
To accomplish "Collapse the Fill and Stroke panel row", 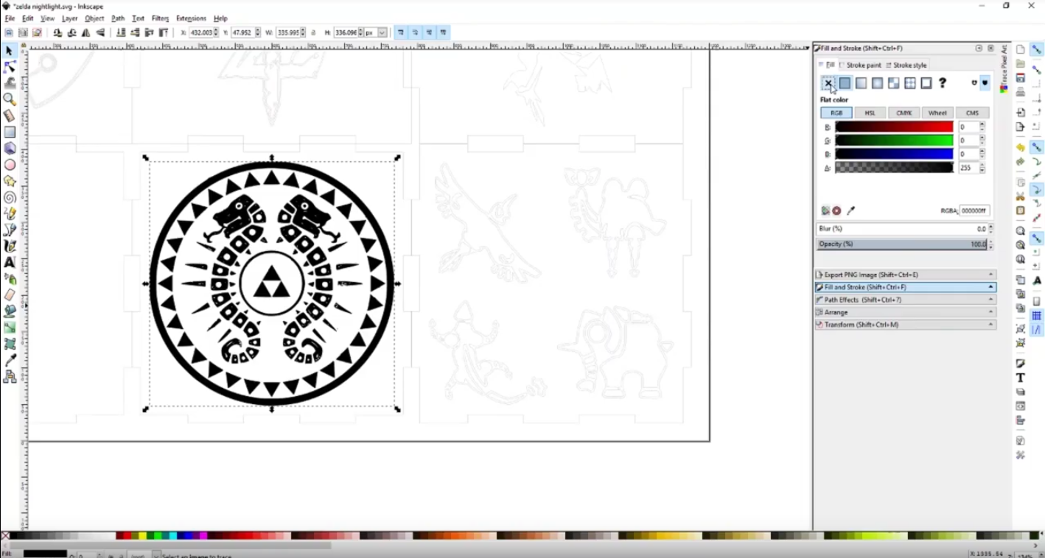I will (906, 287).
